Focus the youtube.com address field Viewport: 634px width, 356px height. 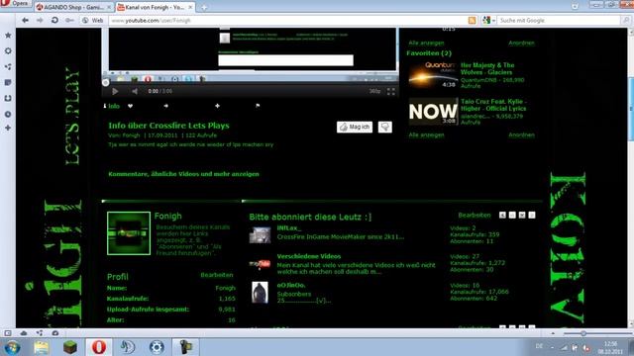(x=287, y=20)
